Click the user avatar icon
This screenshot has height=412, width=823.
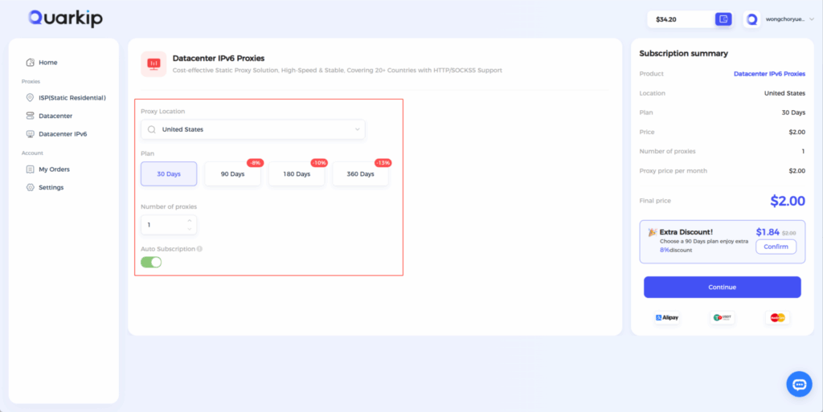click(x=751, y=19)
